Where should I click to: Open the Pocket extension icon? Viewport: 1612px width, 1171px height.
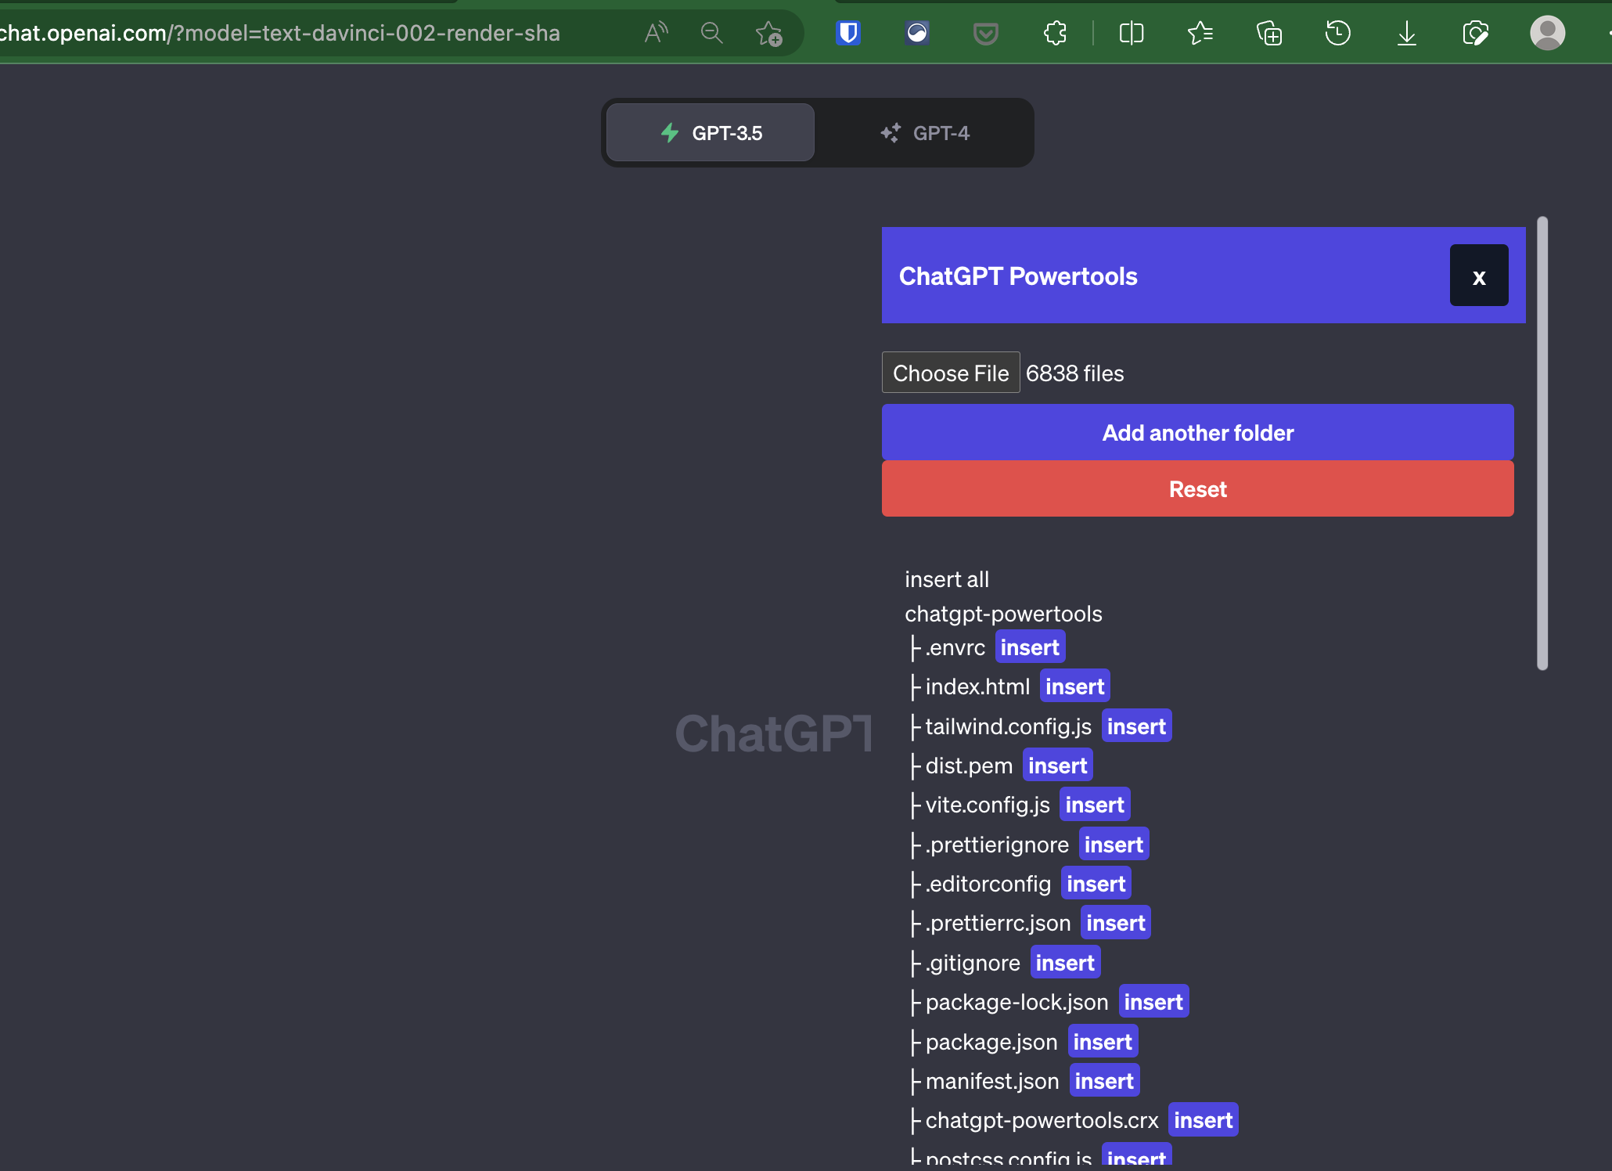pyautogui.click(x=985, y=33)
